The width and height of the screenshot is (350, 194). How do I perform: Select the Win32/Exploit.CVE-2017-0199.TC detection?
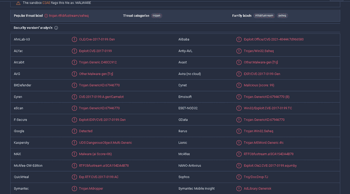pyautogui.click(x=268, y=108)
